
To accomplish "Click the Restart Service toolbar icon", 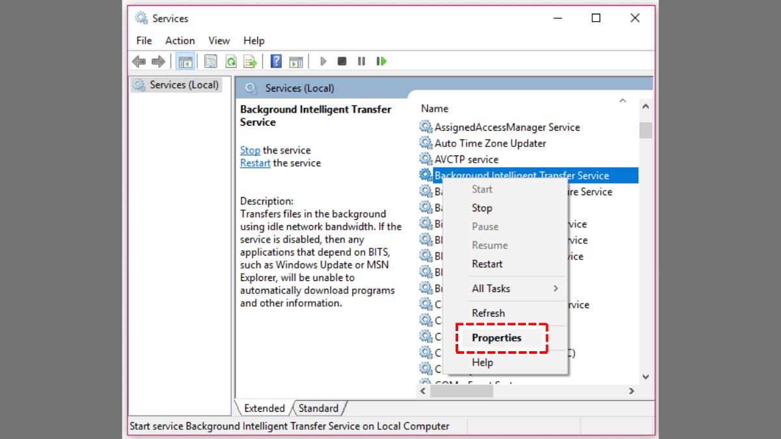I will pos(381,61).
